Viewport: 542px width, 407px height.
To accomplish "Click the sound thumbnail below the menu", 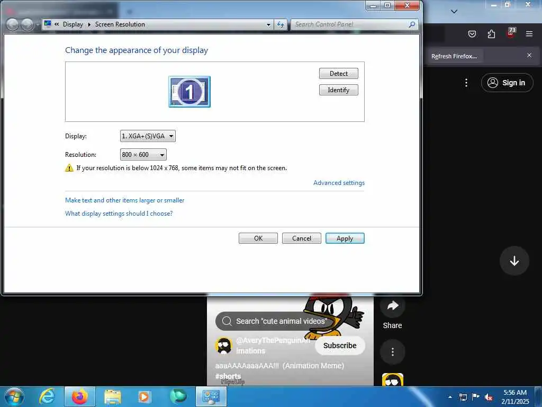I will [392, 379].
